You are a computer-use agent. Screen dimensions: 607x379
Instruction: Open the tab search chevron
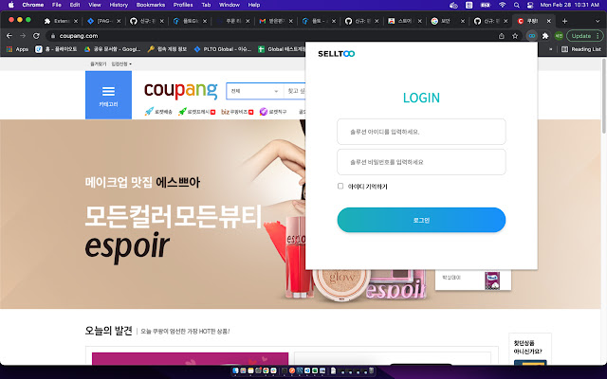[598, 21]
